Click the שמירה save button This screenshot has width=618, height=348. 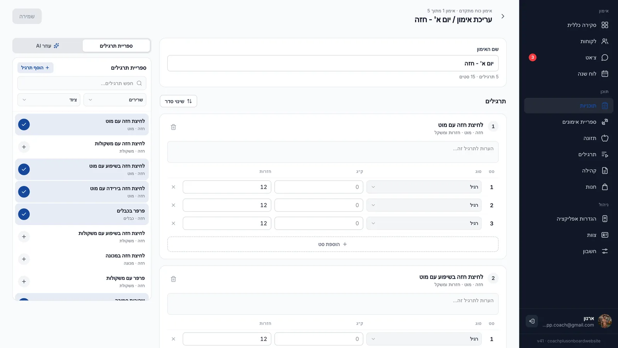tap(27, 16)
